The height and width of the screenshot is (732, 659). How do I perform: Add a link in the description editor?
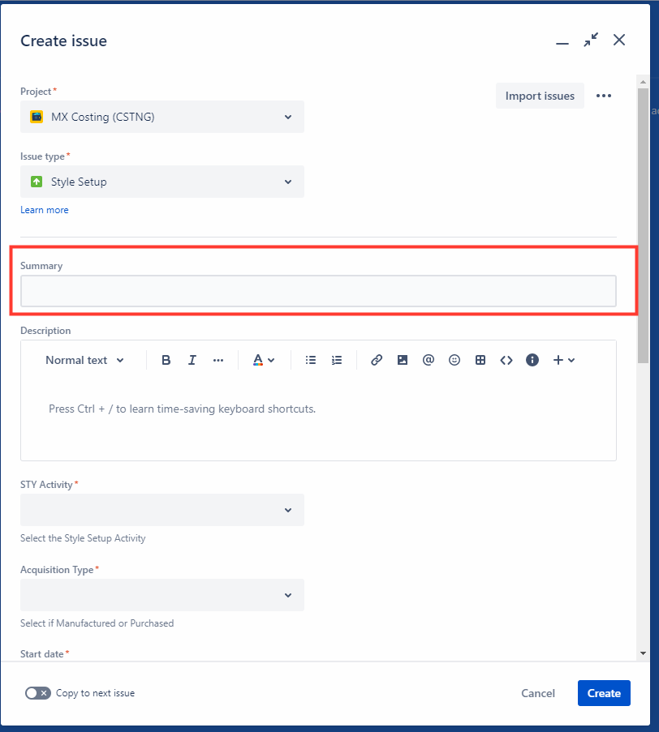pos(377,360)
